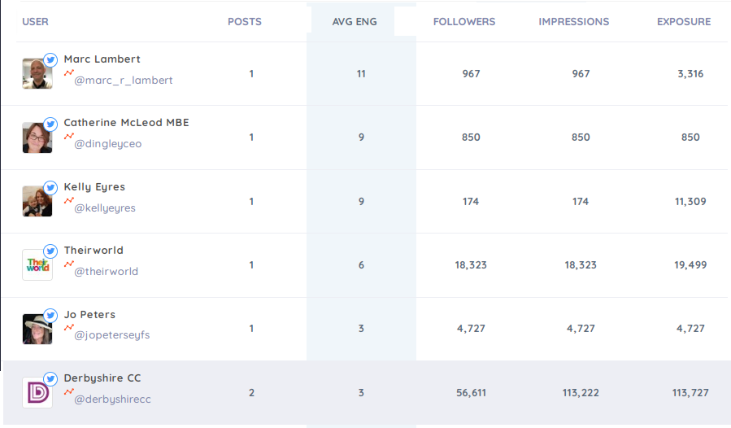Select Derbyshire CC's posts value 2
Image resolution: width=731 pixels, height=428 pixels.
252,393
